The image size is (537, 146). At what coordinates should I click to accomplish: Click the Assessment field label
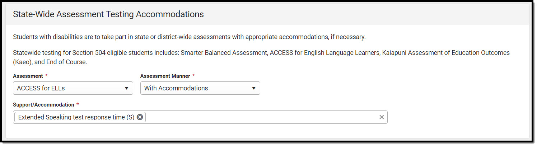(x=27, y=76)
